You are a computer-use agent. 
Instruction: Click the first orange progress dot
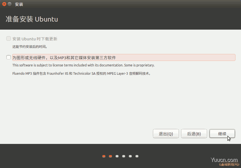pyautogui.click(x=104, y=156)
